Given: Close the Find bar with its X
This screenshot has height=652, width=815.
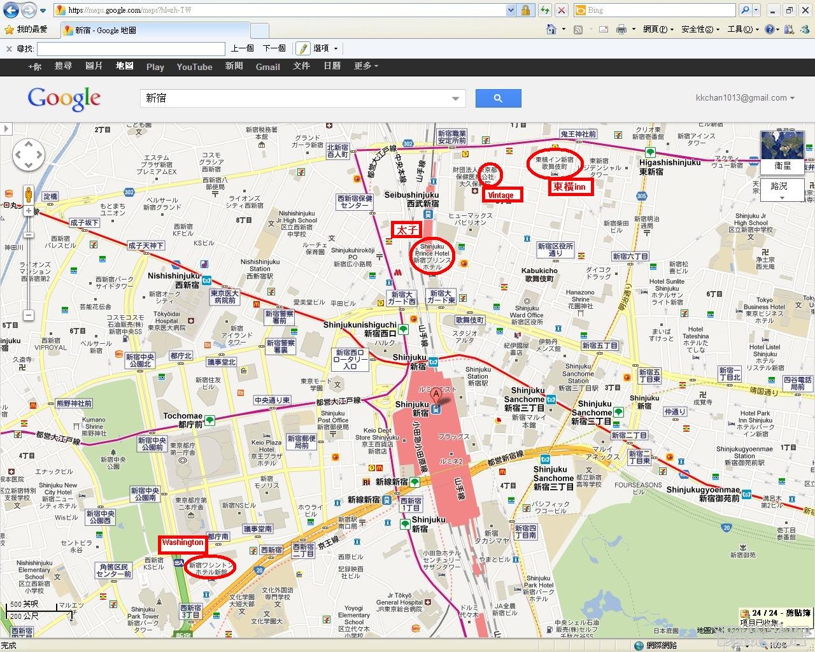Looking at the screenshot, I should point(8,48).
